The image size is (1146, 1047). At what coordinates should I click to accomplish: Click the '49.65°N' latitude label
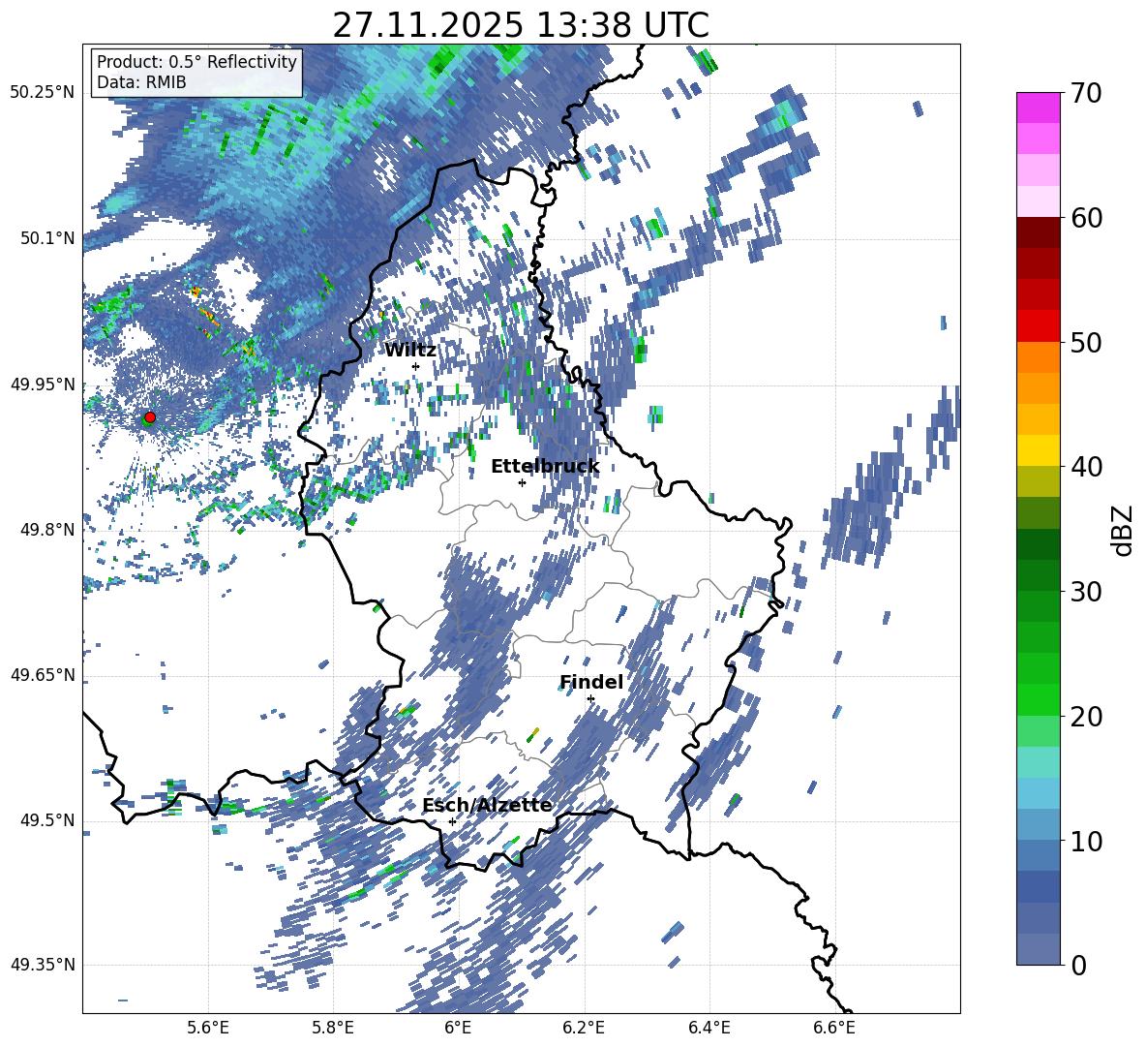(43, 675)
